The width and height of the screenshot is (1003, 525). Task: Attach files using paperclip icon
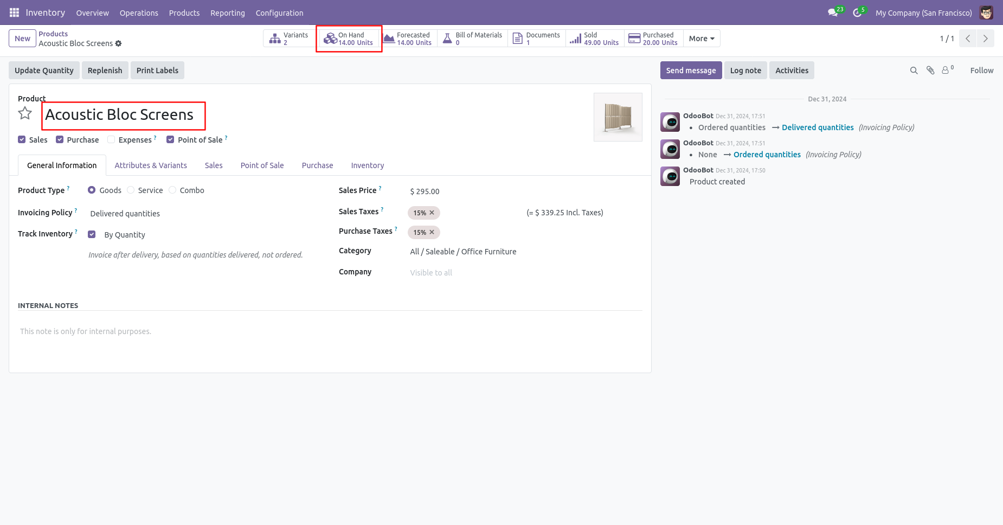pyautogui.click(x=930, y=71)
